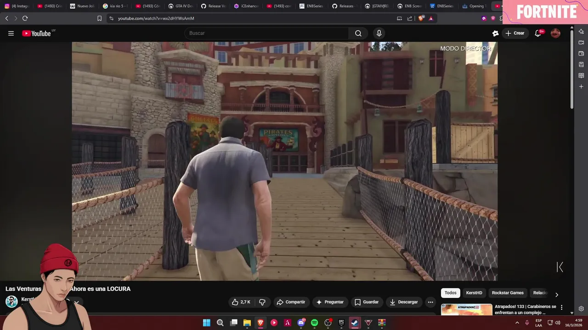This screenshot has height=330, width=588.
Task: Click the Preguntar button
Action: [330, 302]
